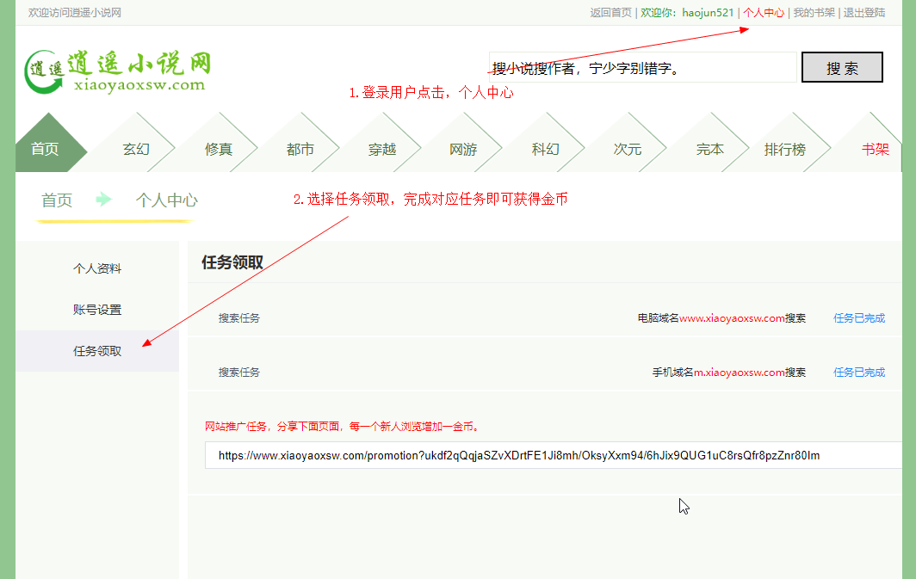Viewport: 916px width, 579px height.
Task: Select the 排行榜 ranking tab
Action: click(x=785, y=149)
